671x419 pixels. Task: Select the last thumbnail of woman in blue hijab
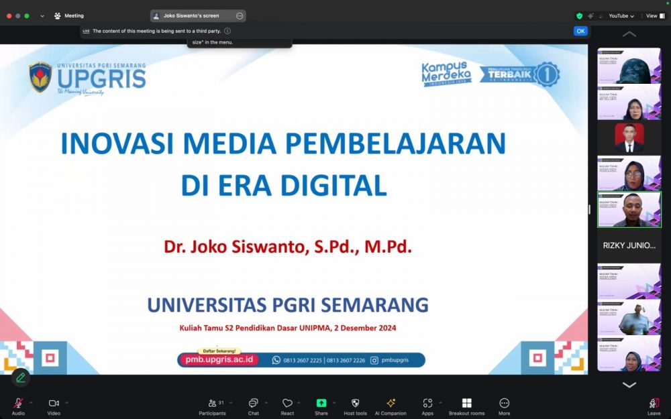click(x=629, y=353)
